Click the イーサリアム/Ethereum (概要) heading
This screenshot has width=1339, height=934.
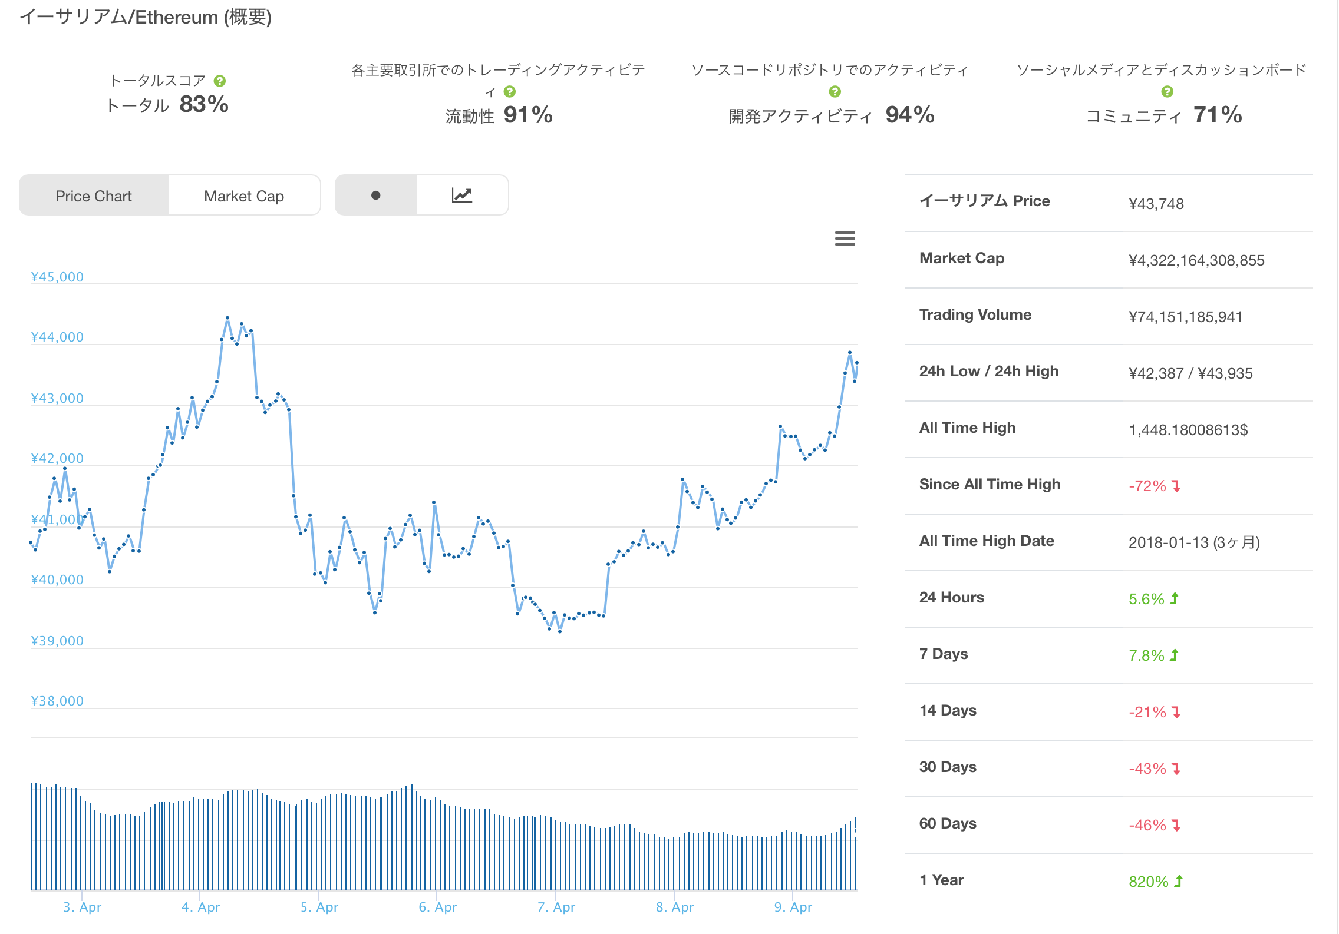pos(146,17)
